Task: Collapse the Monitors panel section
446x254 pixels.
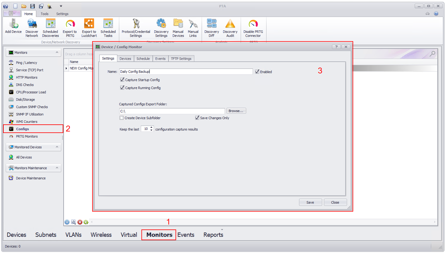Action: tap(57, 53)
